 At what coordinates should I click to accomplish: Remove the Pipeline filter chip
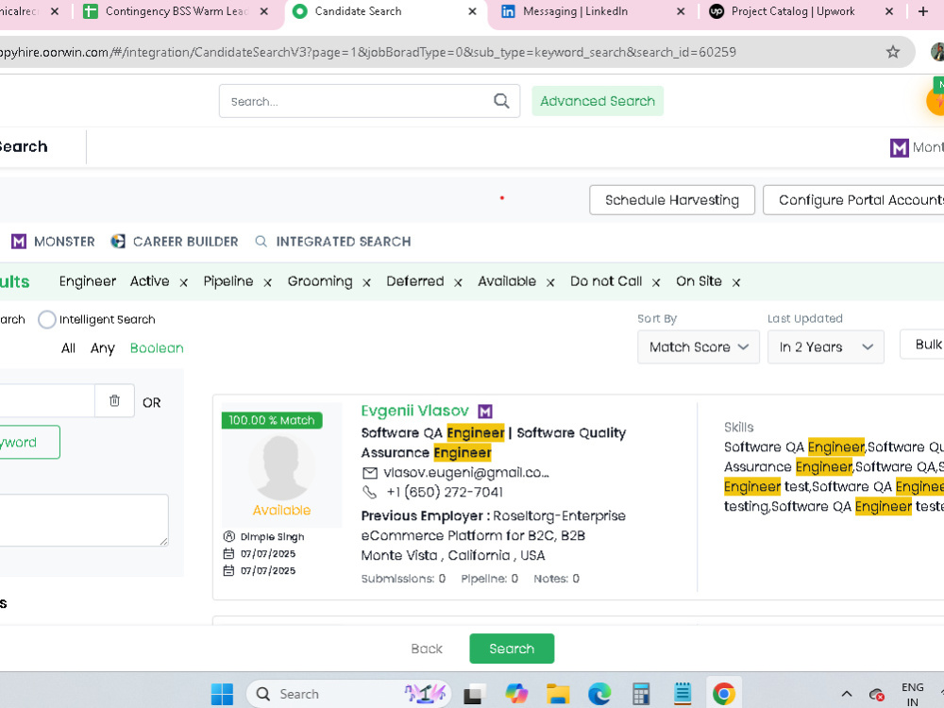coord(267,282)
